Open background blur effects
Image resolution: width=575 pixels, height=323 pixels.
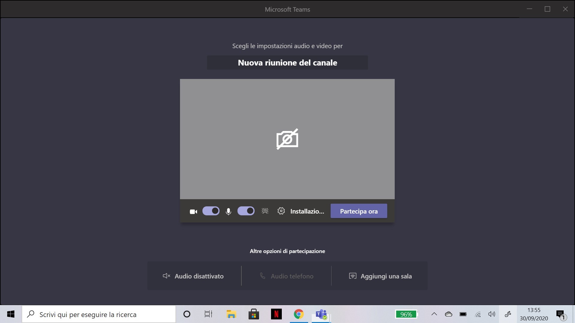(x=265, y=211)
